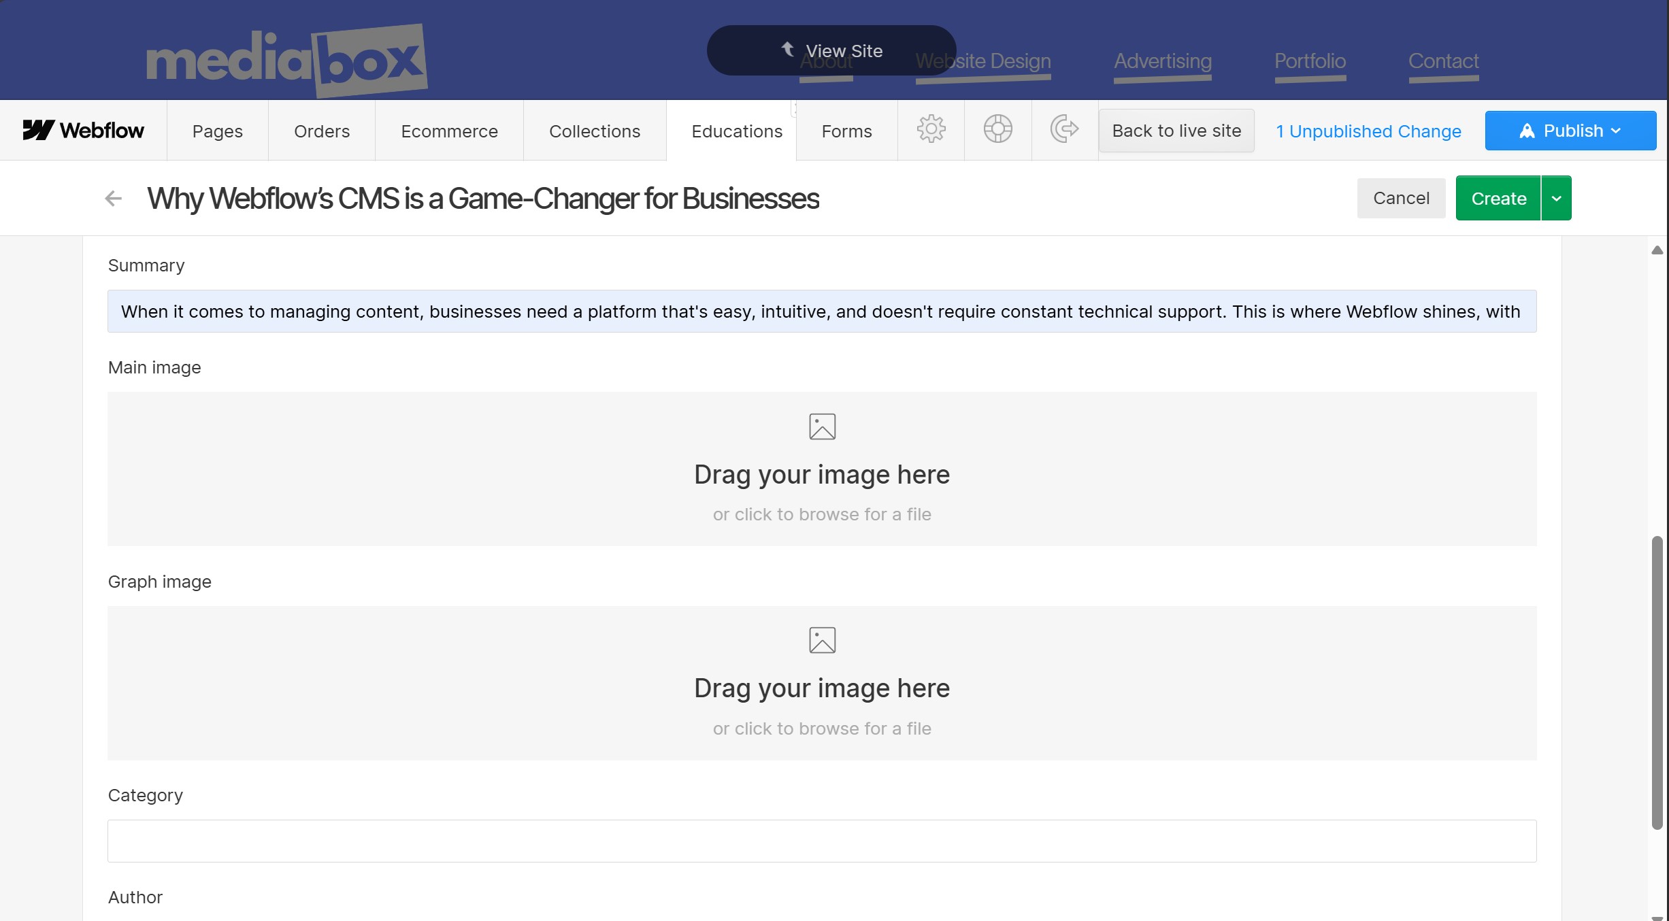
Task: Click the item title heading text
Action: (483, 199)
